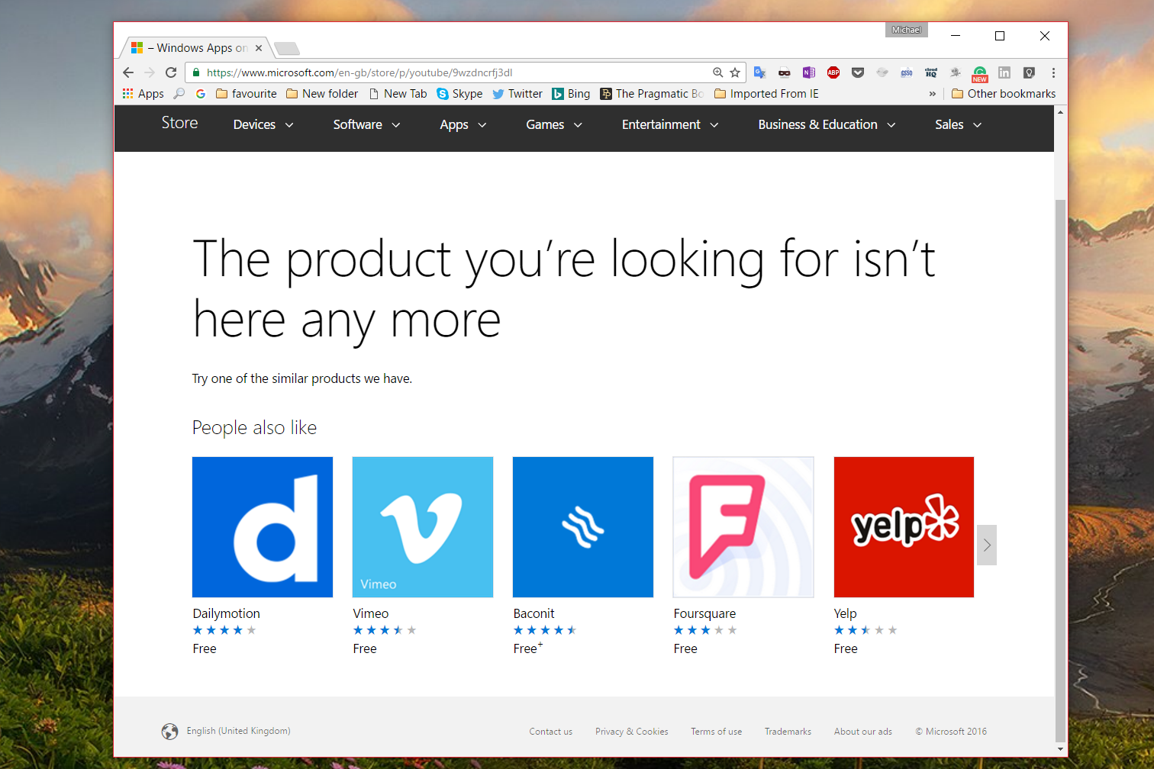
Task: Click the magnifier bookmark next to Apps
Action: point(179,94)
